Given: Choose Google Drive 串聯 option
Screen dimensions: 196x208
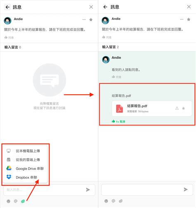Looking at the screenshot, I should 25,168.
